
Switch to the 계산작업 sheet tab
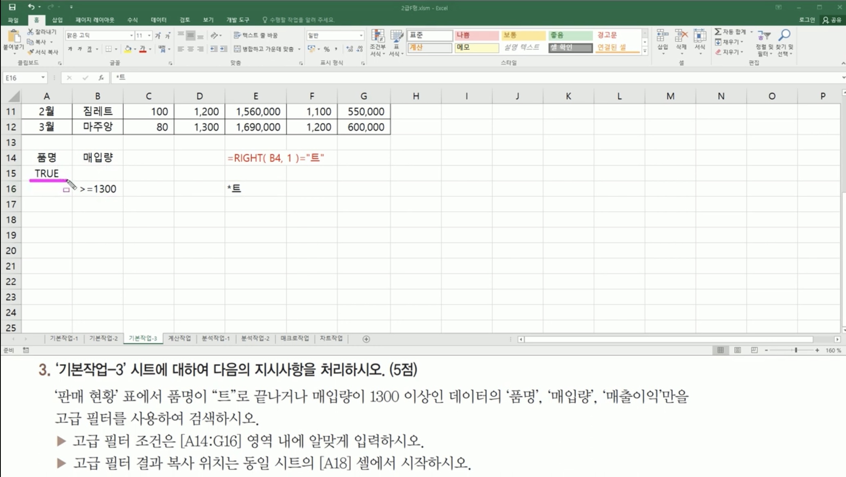click(x=179, y=338)
